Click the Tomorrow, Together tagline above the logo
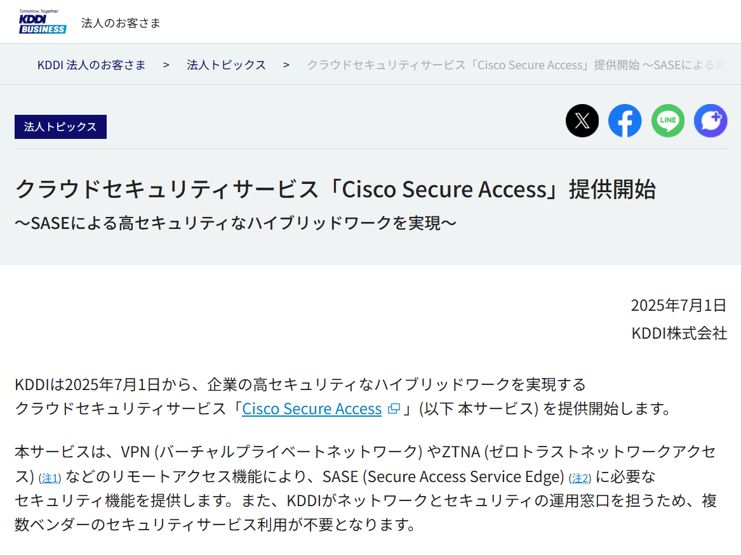The width and height of the screenshot is (741, 555). [x=38, y=10]
